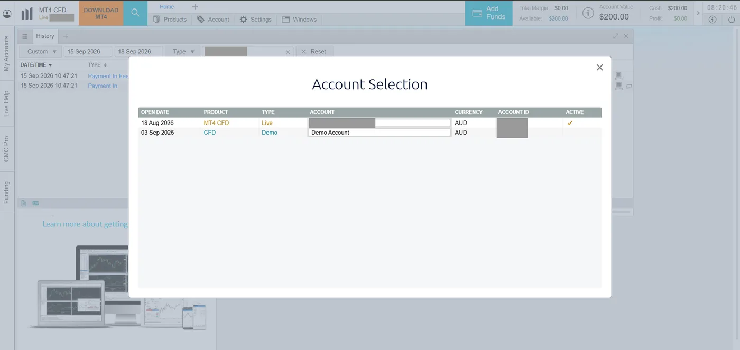
Task: Open the History panel hamburger menu
Action: tap(25, 36)
